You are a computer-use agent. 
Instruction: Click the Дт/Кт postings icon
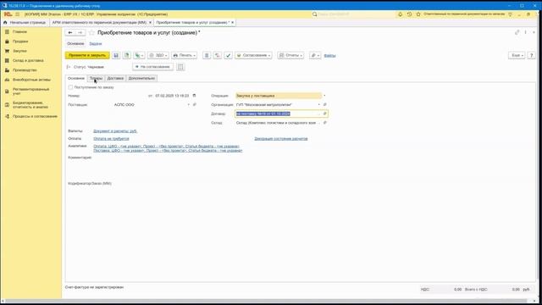click(x=218, y=55)
